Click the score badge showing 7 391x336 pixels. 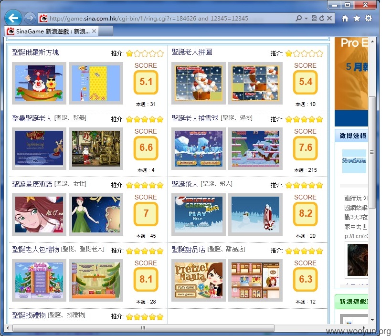146,214
